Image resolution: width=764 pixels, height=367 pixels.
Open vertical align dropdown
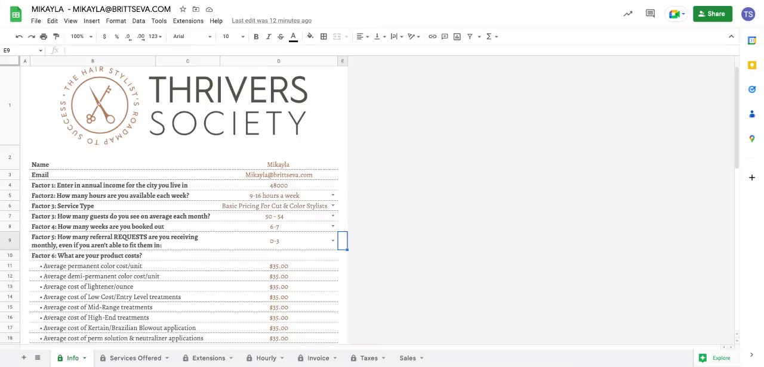tap(380, 36)
